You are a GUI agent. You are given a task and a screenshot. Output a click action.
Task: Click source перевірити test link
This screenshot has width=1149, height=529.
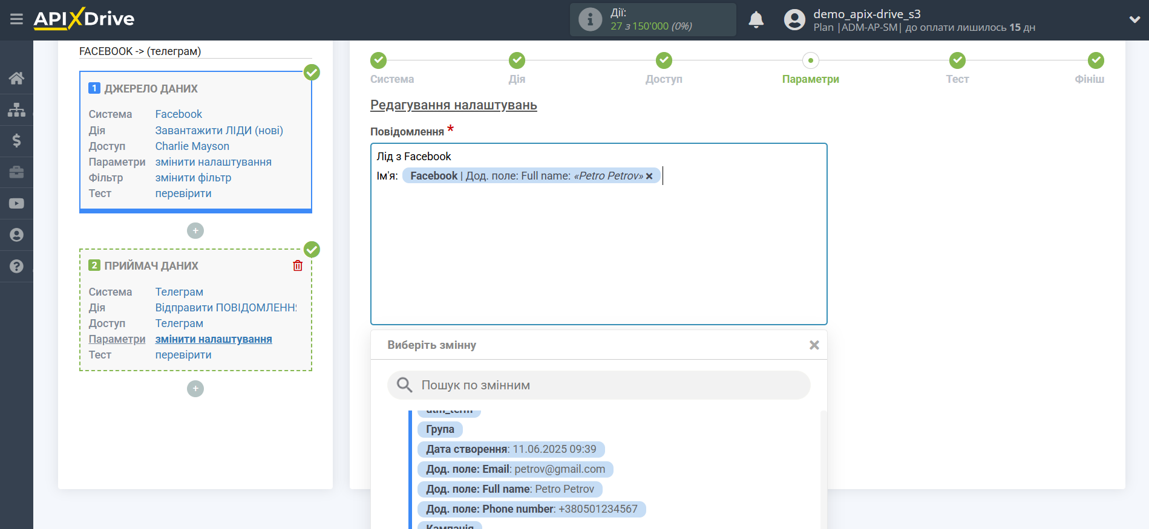183,193
